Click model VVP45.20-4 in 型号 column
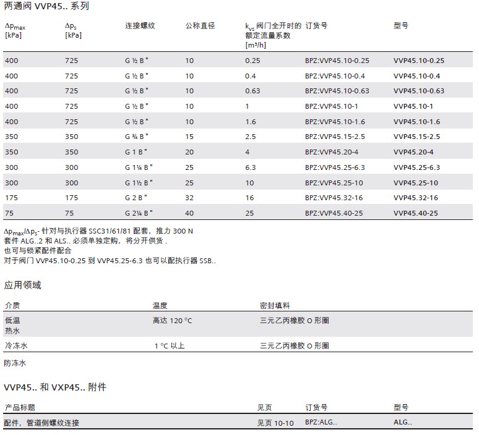This screenshot has height=435, width=479. click(x=413, y=152)
